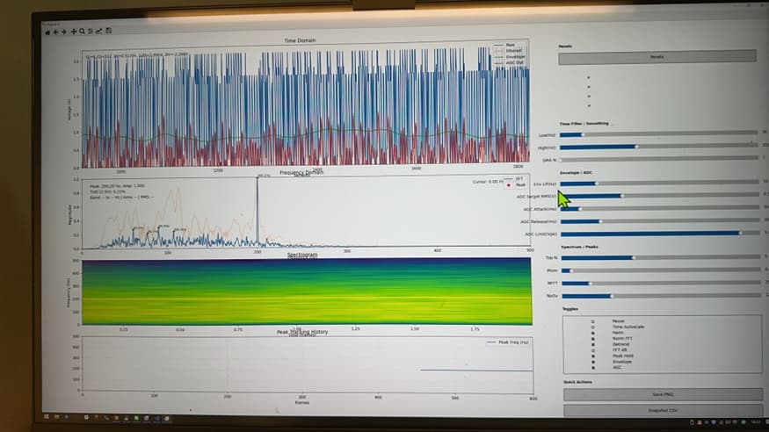This screenshot has height=432, width=769.
Task: Disable the Peak Hold checkbox
Action: 593,356
